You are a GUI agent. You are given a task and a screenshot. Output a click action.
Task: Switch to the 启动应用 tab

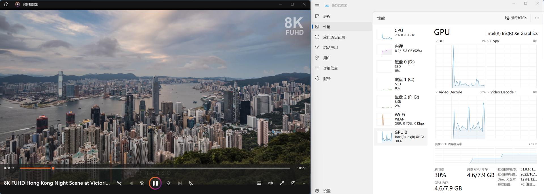pyautogui.click(x=330, y=48)
